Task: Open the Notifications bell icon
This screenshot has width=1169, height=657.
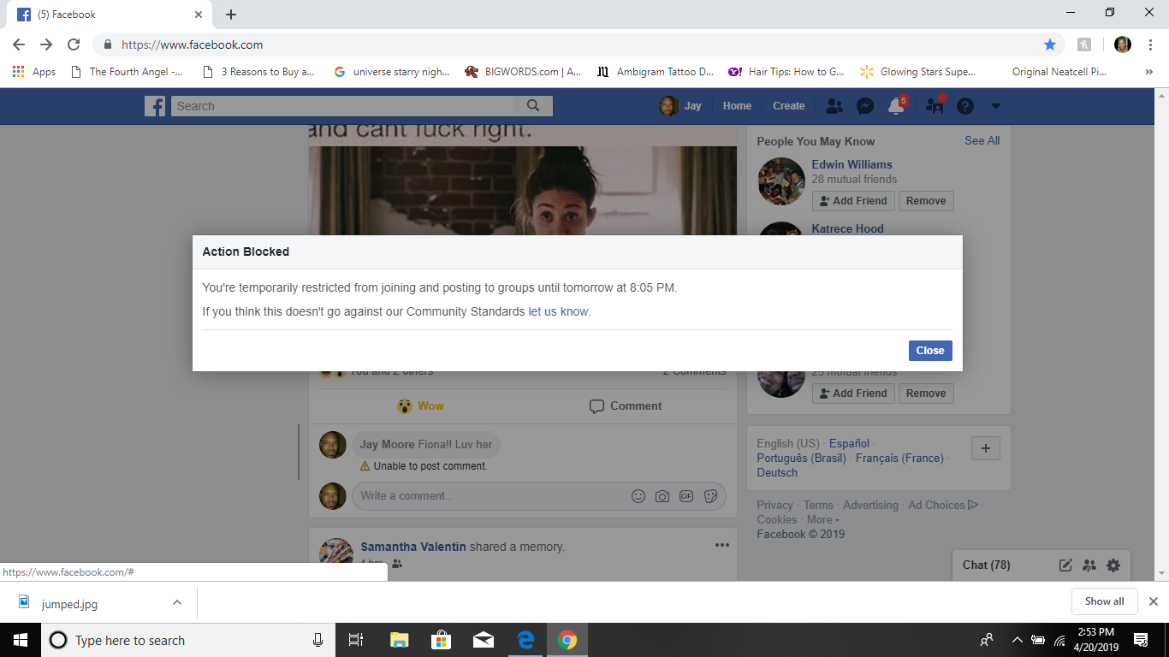Action: click(x=896, y=106)
